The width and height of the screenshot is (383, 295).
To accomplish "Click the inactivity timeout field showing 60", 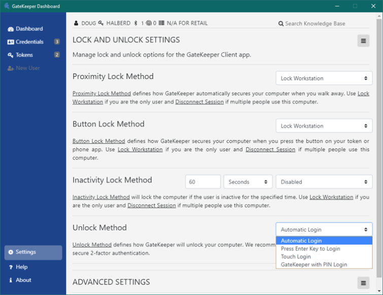I will click(203, 182).
